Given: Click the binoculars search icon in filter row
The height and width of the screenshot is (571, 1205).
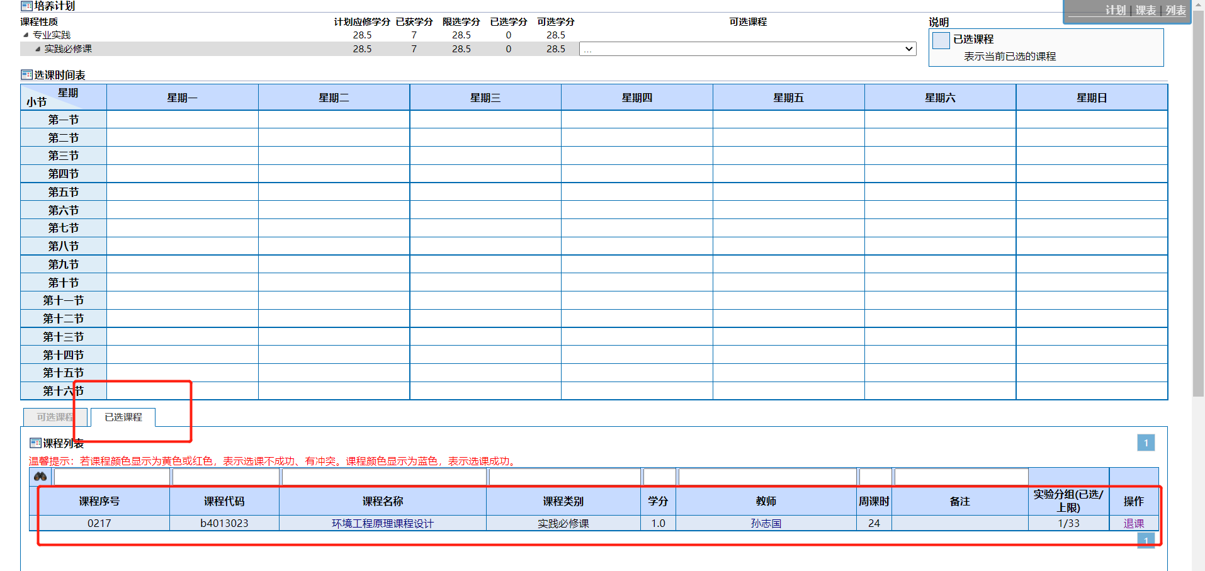Looking at the screenshot, I should pos(41,477).
